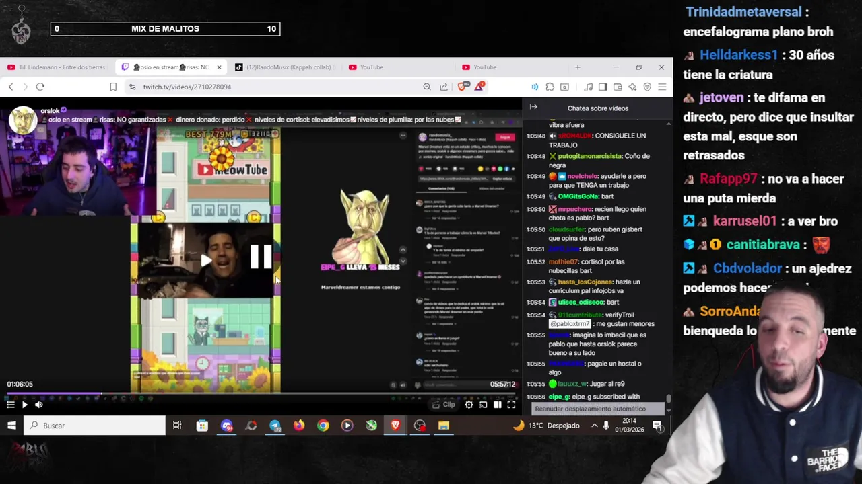
Task: Bookmark this page icon
Action: click(x=113, y=87)
